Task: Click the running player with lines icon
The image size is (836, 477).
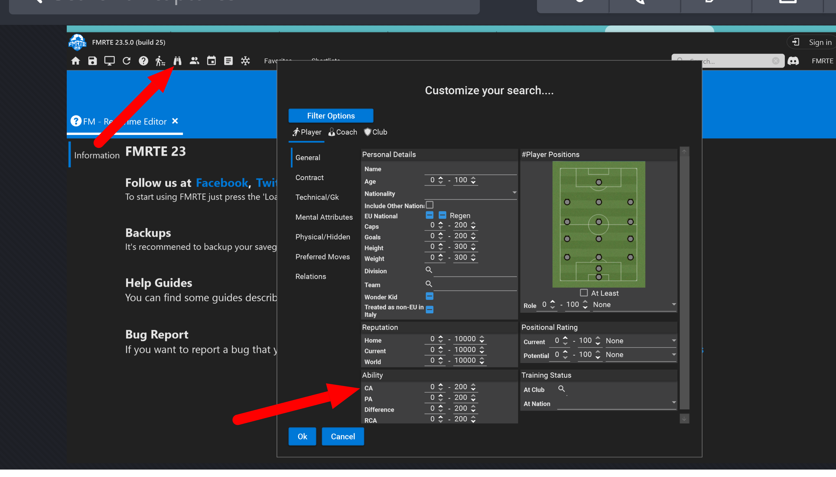Action: [160, 61]
